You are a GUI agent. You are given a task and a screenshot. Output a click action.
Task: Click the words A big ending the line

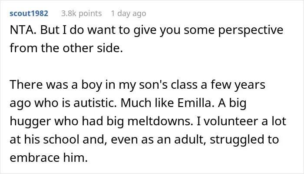[232, 104]
